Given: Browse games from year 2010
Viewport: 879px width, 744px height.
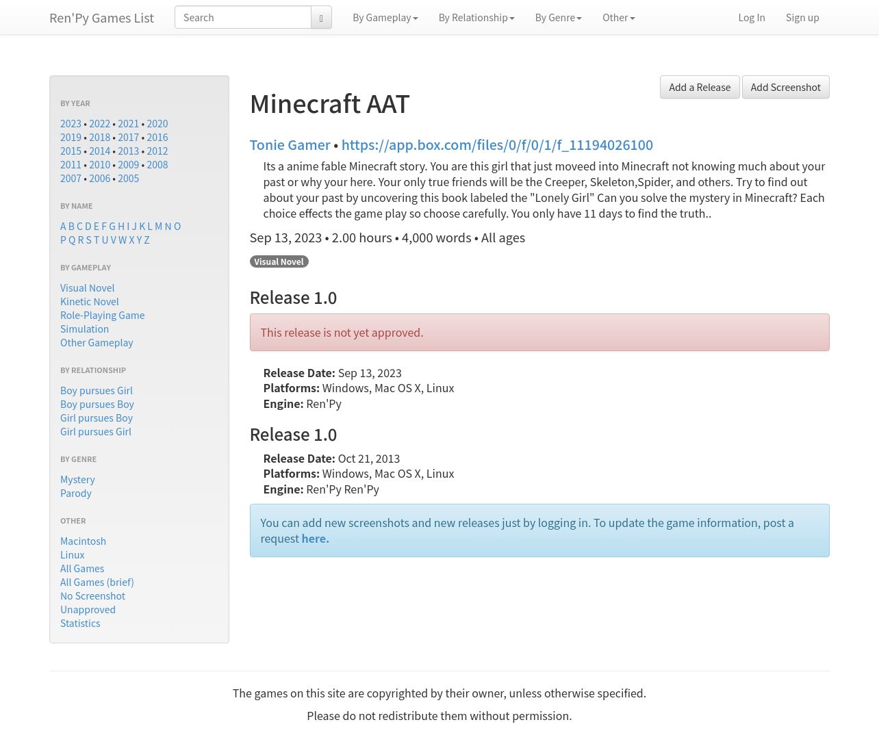Looking at the screenshot, I should click(x=99, y=165).
